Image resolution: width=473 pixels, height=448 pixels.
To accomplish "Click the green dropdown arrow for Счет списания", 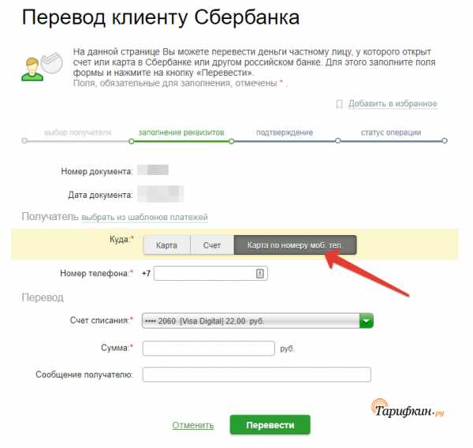I will 367,320.
